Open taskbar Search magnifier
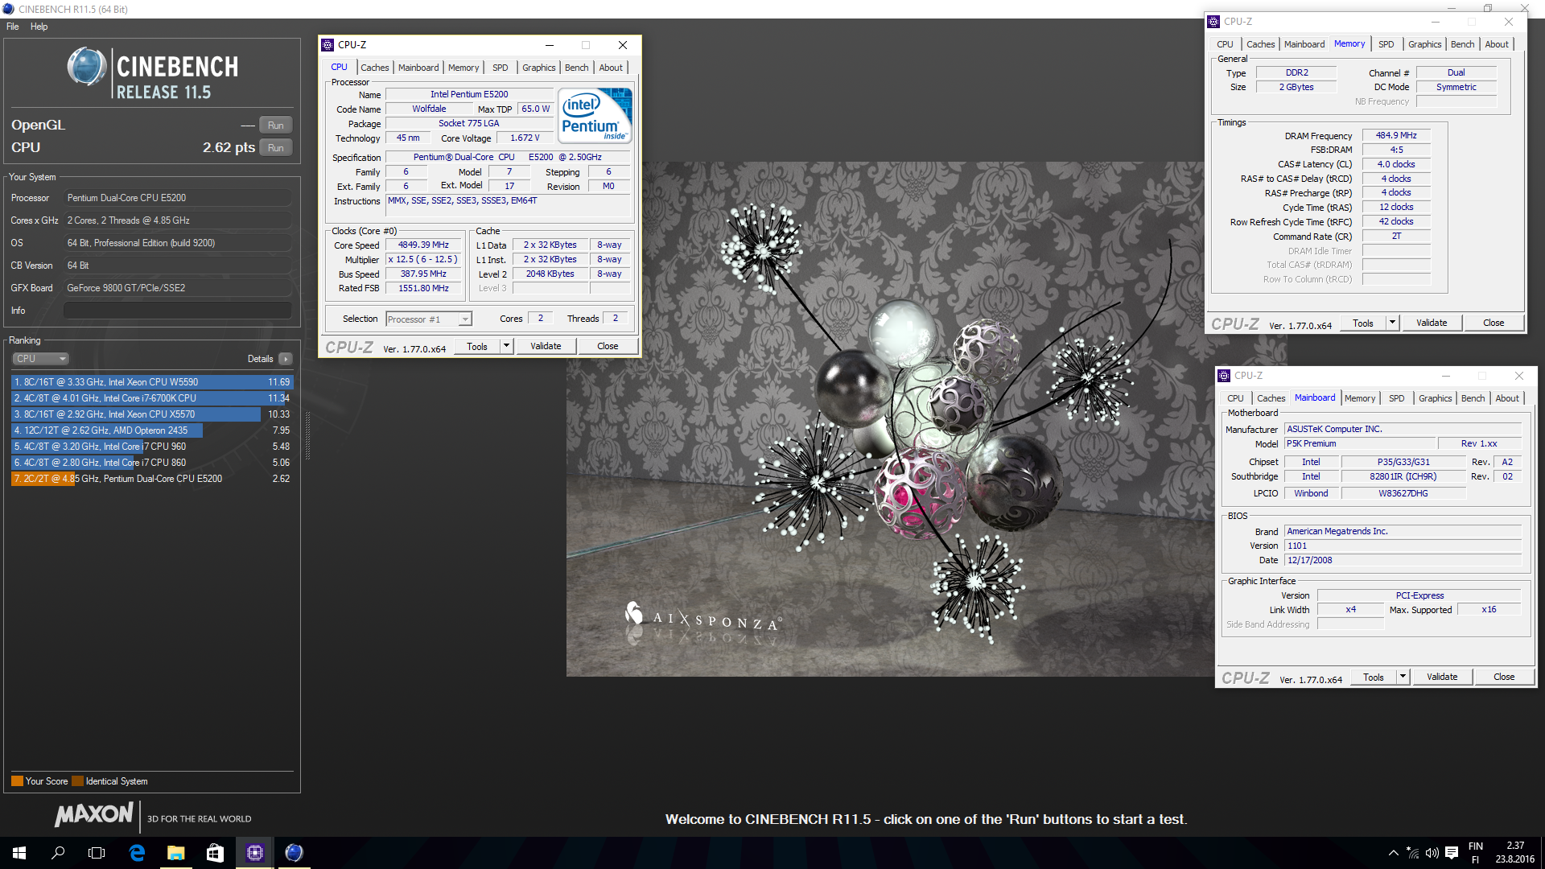The width and height of the screenshot is (1545, 869). pyautogui.click(x=58, y=853)
